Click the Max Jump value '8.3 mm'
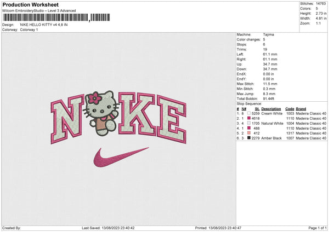The image size is (329, 232). coord(269,94)
